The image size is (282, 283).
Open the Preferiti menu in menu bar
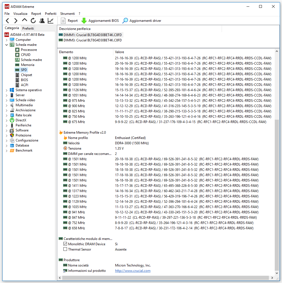[x=51, y=14]
